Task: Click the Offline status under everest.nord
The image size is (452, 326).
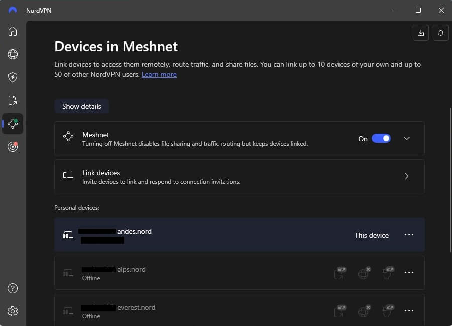Action: [x=91, y=316]
